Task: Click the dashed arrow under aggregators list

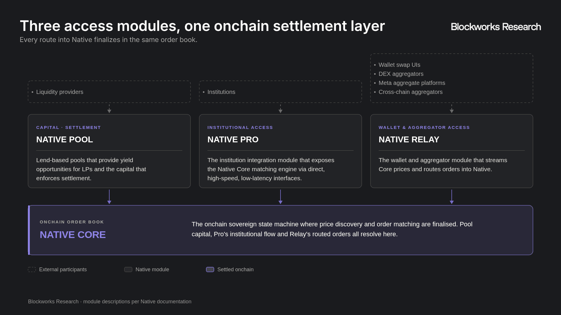Action: [452, 109]
